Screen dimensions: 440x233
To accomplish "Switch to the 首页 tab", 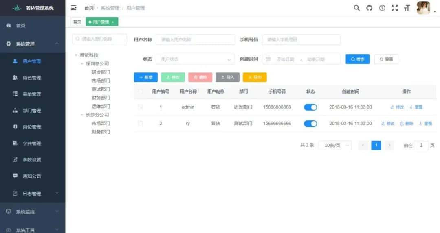I will point(77,22).
